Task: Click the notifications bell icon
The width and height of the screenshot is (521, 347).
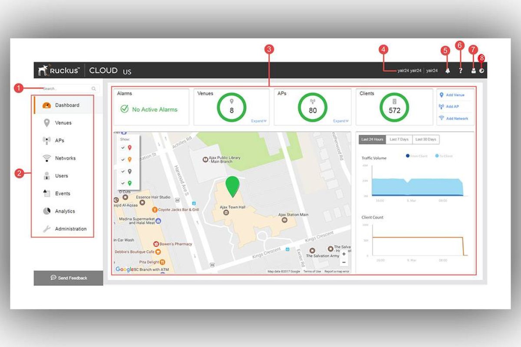Action: pos(447,71)
